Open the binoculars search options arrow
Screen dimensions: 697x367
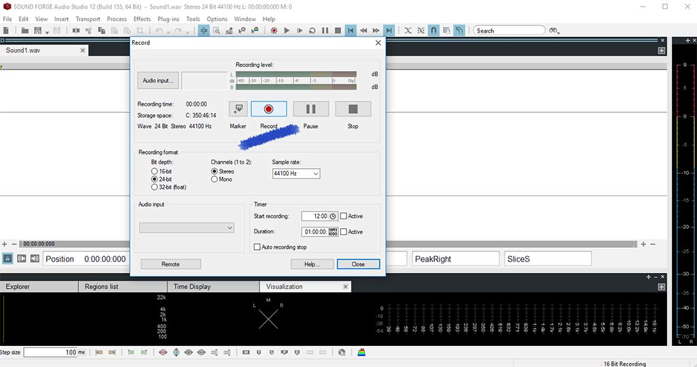(559, 32)
